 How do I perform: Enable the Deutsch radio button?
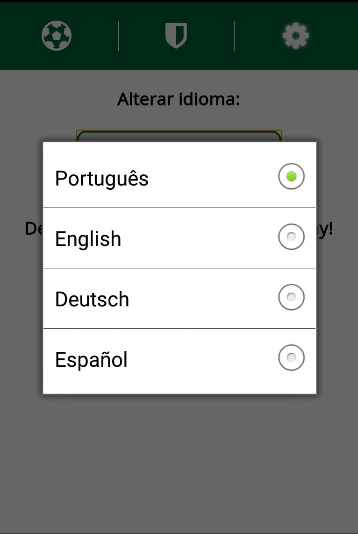(291, 297)
